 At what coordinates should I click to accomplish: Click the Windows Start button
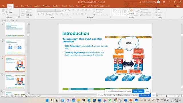click(x=47, y=100)
